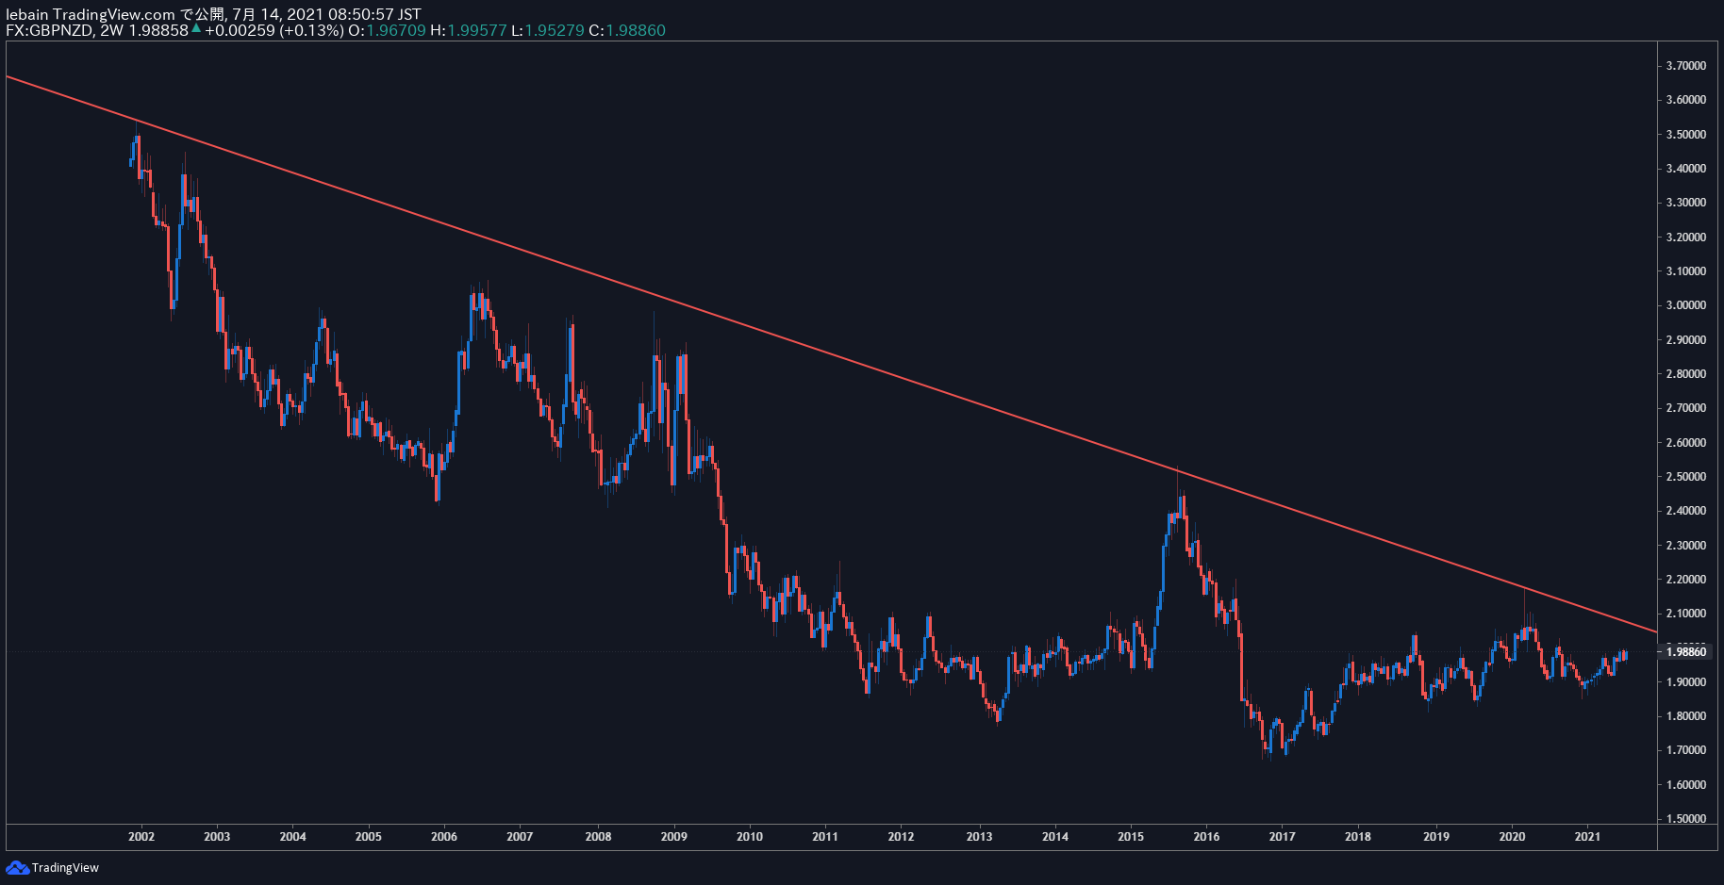Click the open value O:1.96709

[387, 30]
